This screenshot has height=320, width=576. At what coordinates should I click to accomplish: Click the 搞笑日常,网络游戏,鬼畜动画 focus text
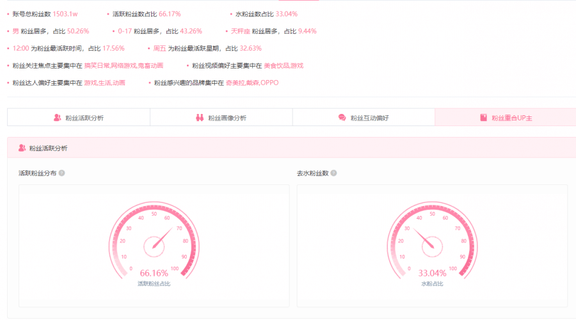[x=124, y=66]
